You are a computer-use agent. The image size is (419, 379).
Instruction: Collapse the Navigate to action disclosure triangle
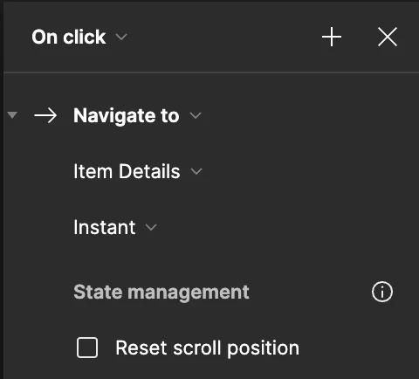pos(12,115)
